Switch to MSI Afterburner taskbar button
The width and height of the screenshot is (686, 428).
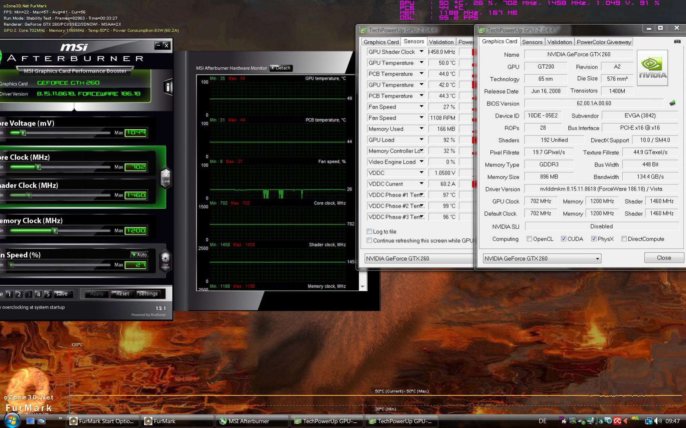coord(252,421)
